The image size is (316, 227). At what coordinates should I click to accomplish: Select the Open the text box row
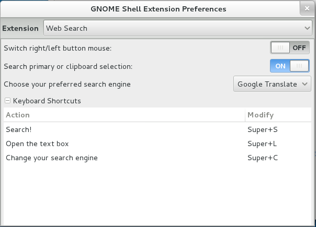tap(37, 144)
